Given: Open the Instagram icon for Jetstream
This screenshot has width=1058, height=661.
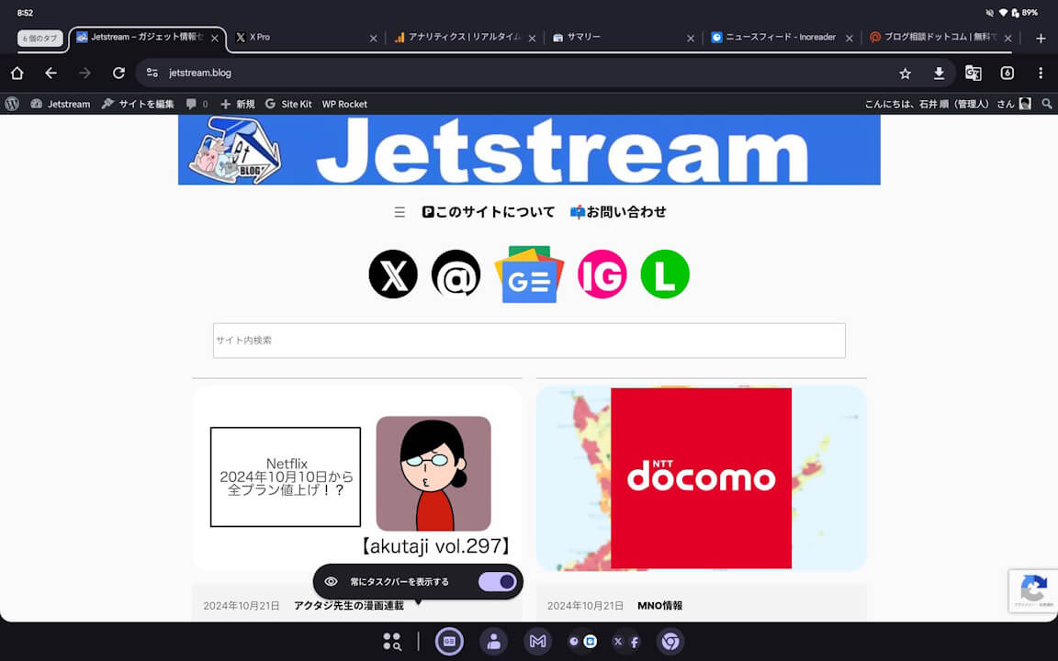Looking at the screenshot, I should [602, 274].
